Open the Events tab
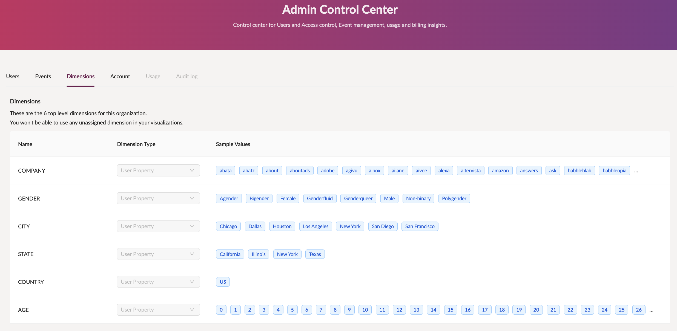The width and height of the screenshot is (677, 331). 43,76
